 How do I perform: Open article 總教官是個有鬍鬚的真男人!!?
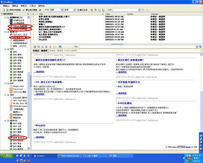50,60
